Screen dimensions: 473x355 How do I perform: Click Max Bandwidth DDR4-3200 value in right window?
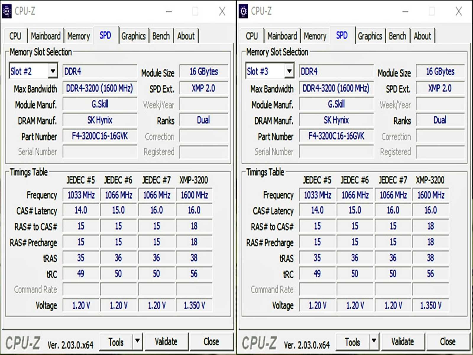click(x=336, y=88)
